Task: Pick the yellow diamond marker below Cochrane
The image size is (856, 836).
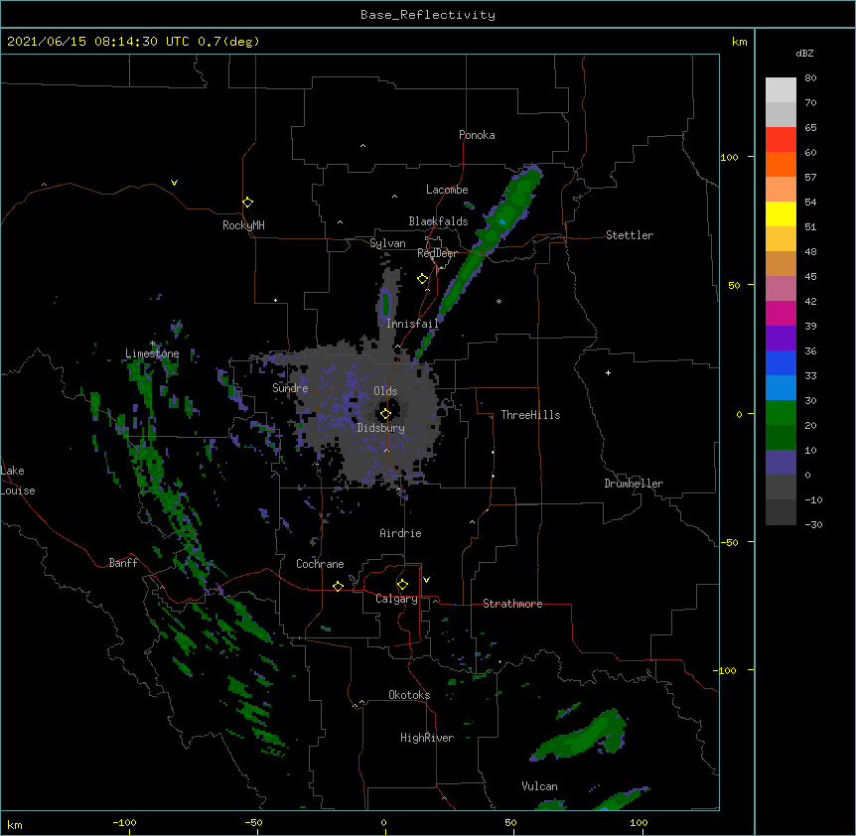Action: (338, 586)
